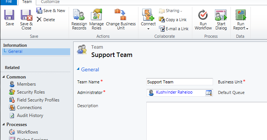
Task: Open the File tab
Action: click(9, 2)
